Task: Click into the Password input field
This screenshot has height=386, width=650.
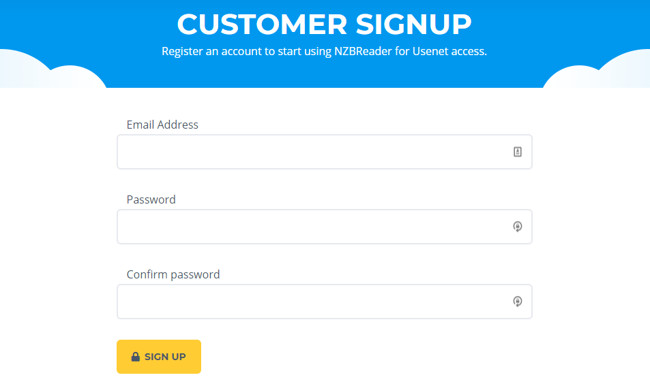Action: [x=314, y=227]
